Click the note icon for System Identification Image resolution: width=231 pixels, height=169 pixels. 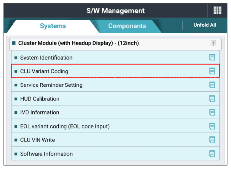212,58
